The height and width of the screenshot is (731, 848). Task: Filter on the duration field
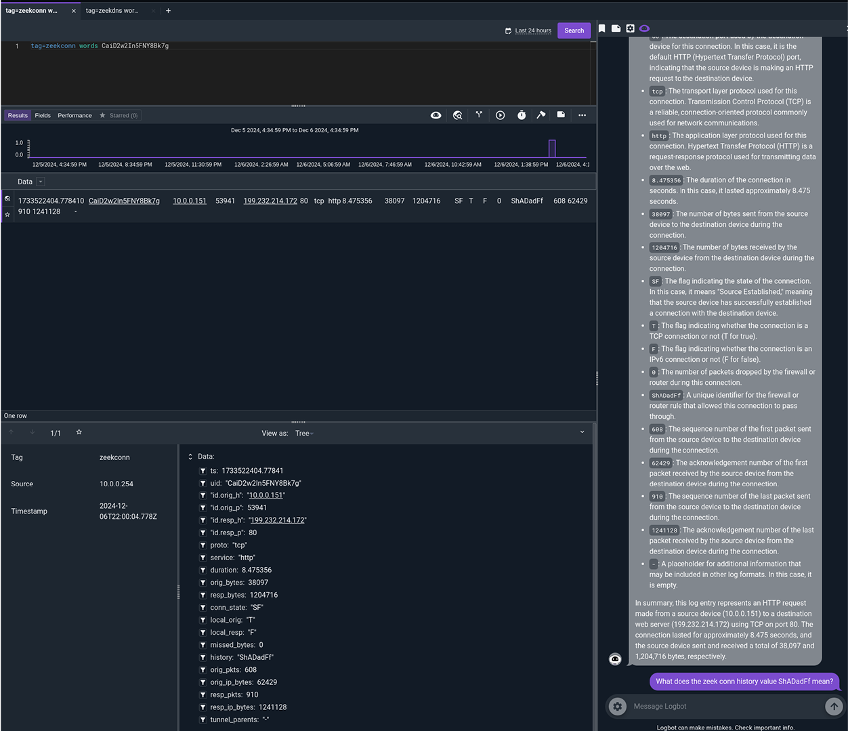pos(203,570)
